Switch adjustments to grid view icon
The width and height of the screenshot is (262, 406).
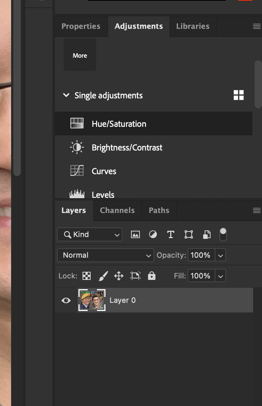(238, 95)
